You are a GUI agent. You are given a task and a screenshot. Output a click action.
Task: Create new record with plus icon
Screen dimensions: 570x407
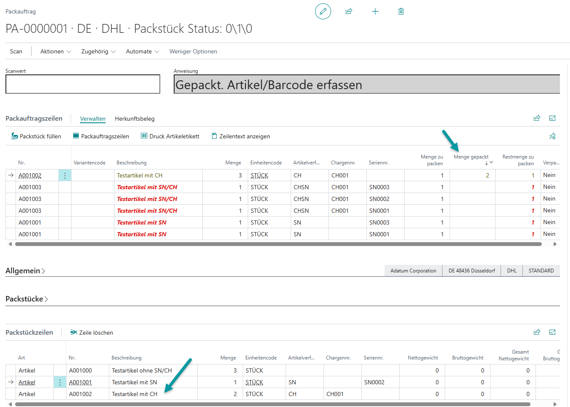pos(375,11)
